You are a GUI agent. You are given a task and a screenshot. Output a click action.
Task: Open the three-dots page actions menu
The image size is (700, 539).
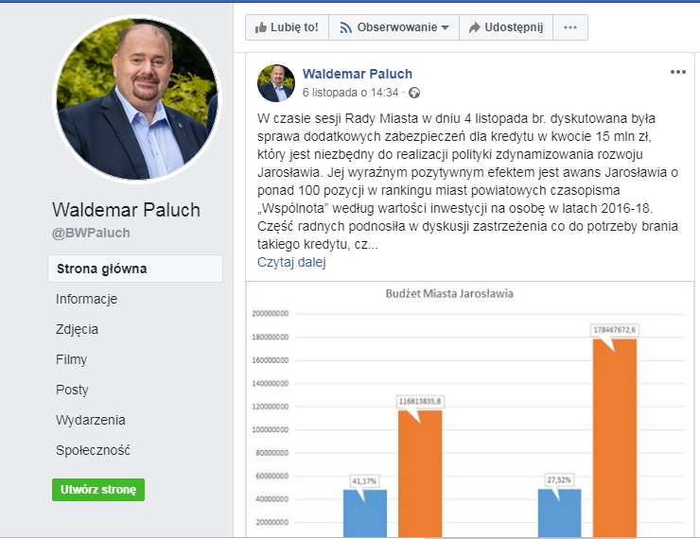click(x=569, y=27)
